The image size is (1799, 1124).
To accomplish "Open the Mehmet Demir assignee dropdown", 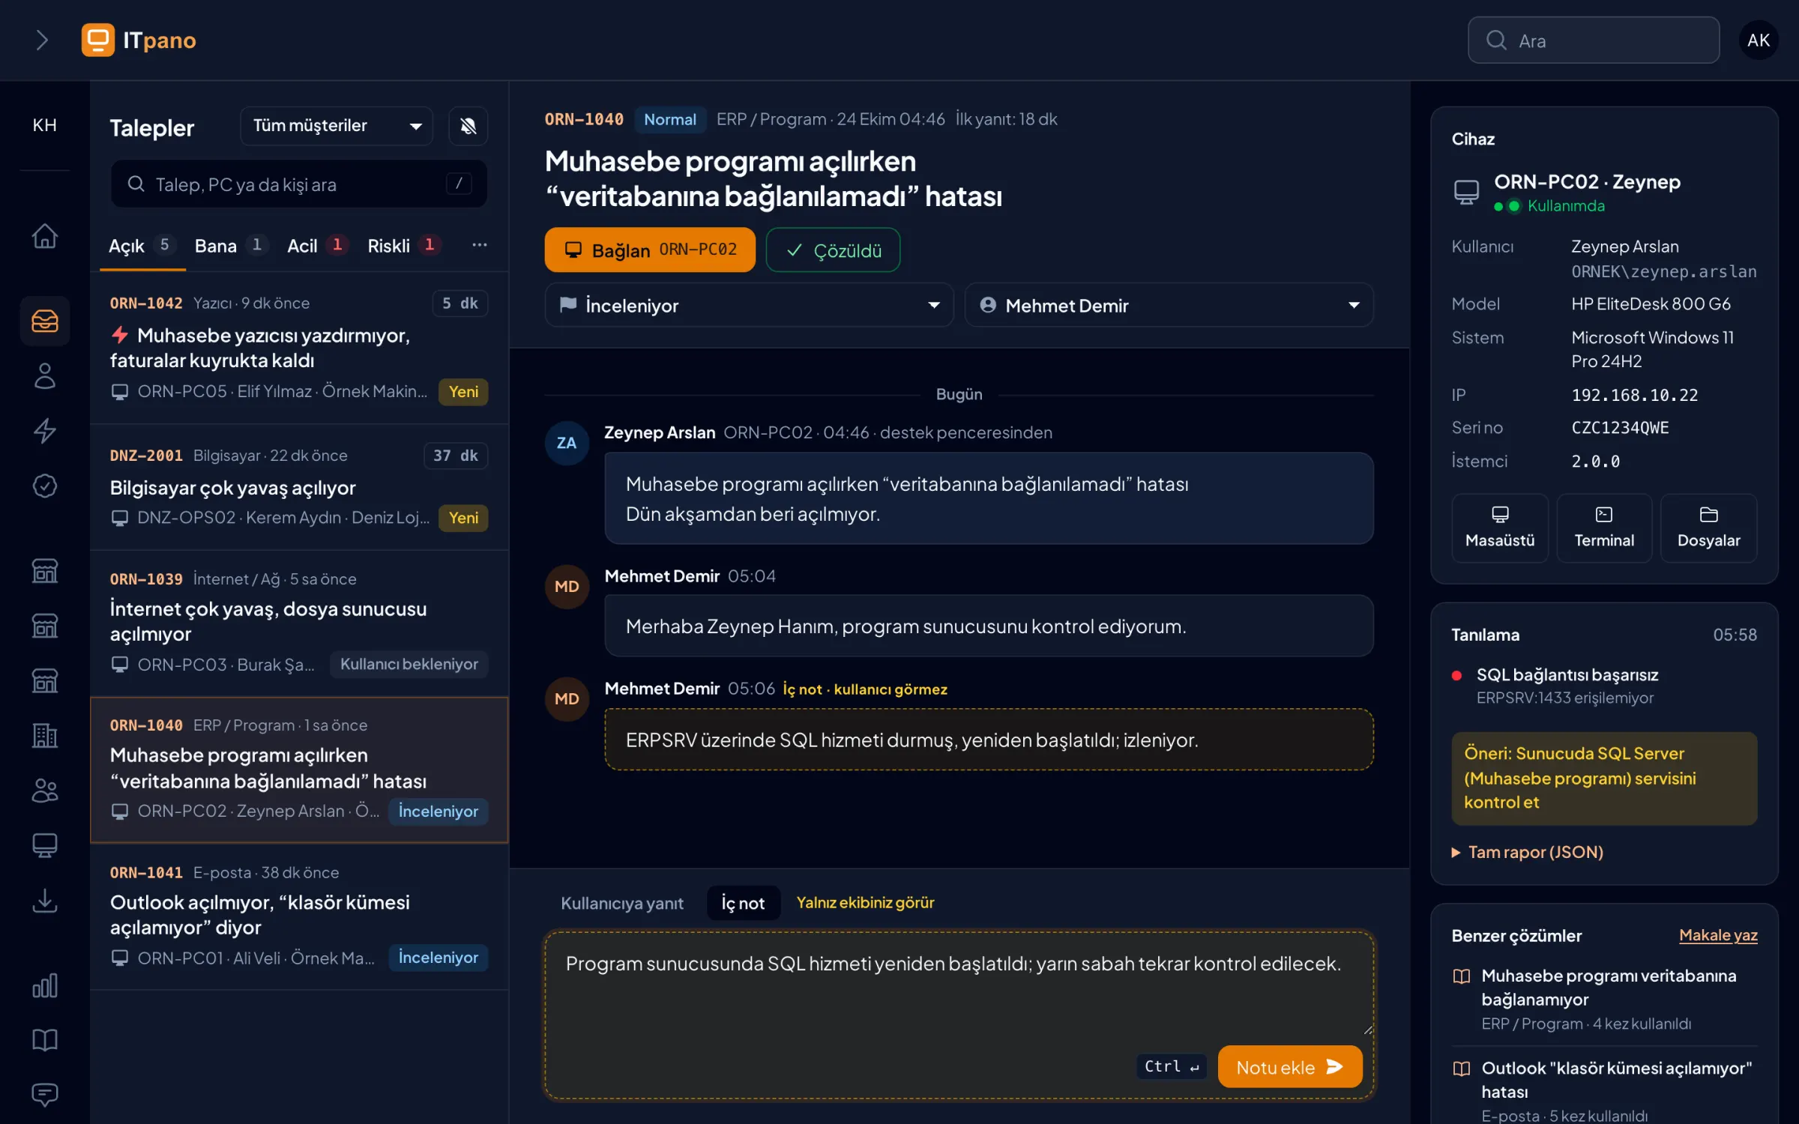I will (1169, 305).
